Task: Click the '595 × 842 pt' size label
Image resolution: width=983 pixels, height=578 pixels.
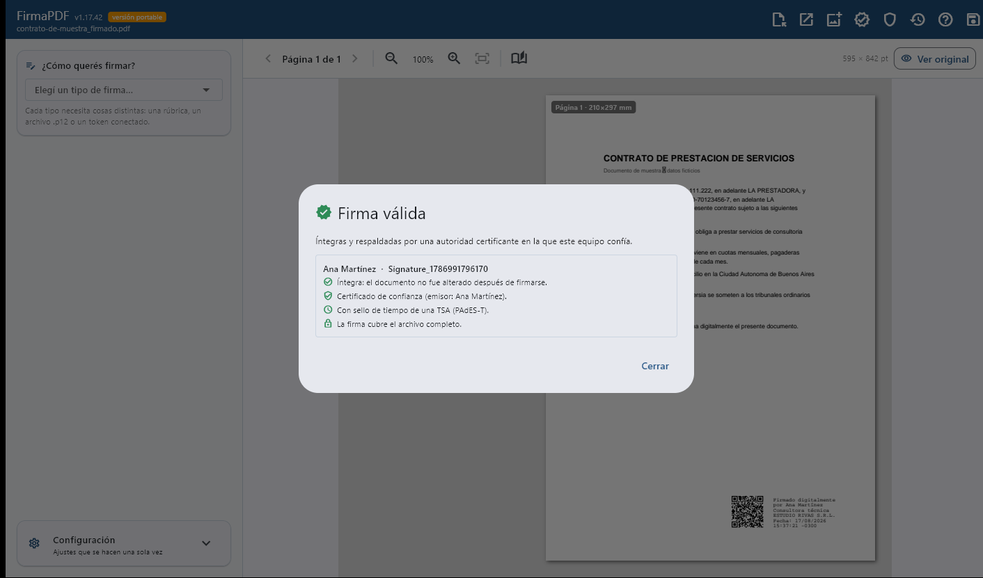Action: click(x=865, y=59)
